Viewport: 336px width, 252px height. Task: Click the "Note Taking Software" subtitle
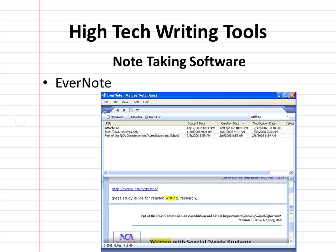pyautogui.click(x=179, y=62)
